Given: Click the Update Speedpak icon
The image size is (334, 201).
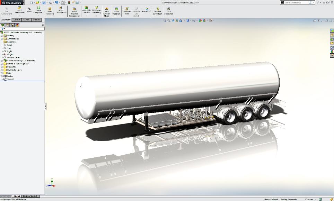Looking at the screenshot, I should (x=157, y=11).
